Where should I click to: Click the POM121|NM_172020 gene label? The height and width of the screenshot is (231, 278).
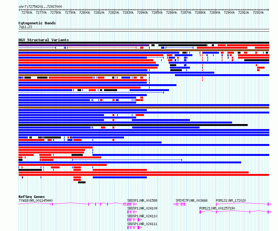[231, 200]
